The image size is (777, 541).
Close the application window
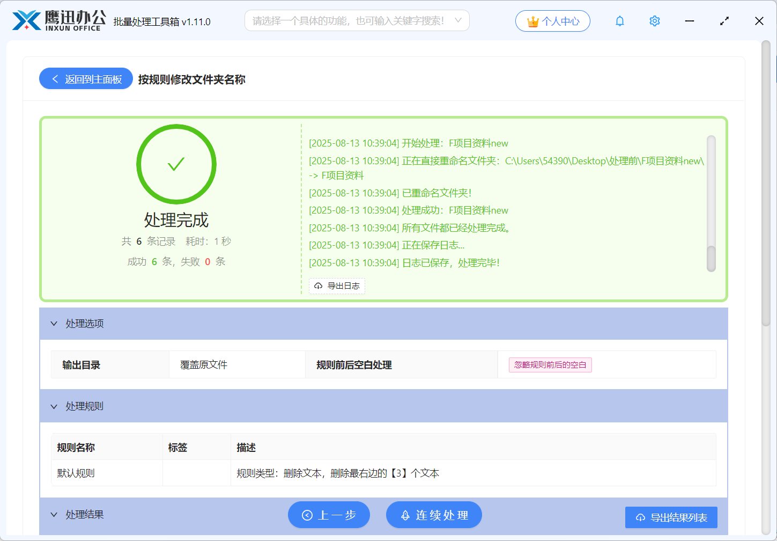(759, 21)
